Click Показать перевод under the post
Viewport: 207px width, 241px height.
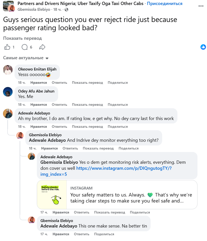[x=22, y=38]
